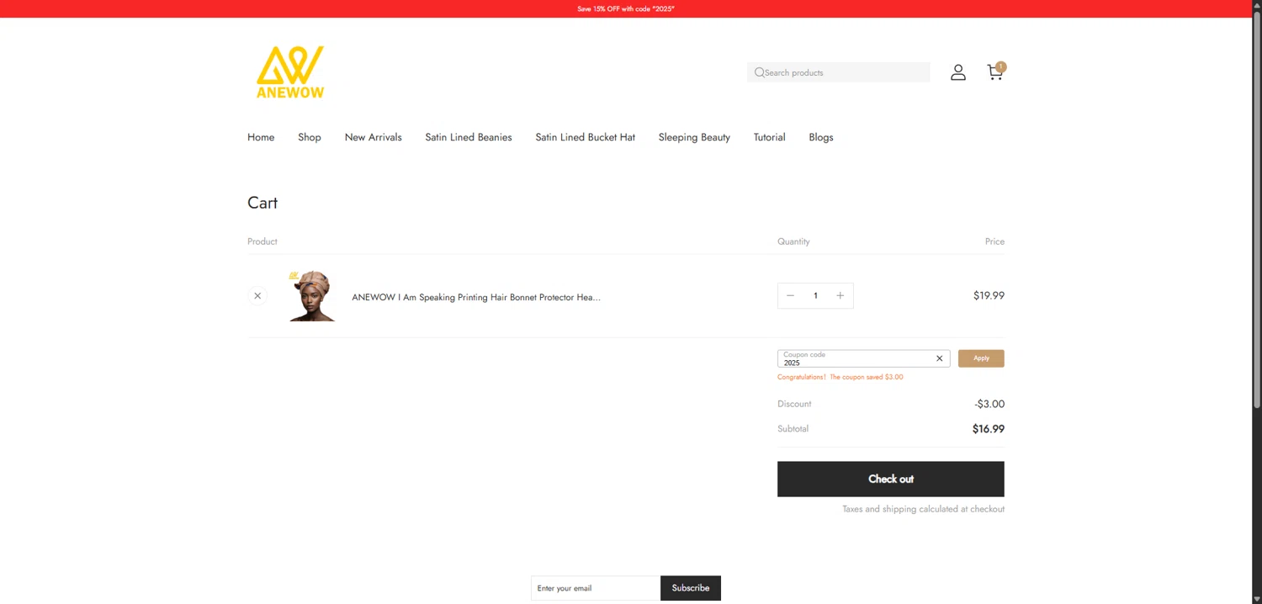Click the Save 15% OFF announcement banner
This screenshot has height=604, width=1262.
pos(626,8)
